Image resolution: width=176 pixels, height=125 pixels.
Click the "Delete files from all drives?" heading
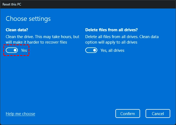[x=112, y=30]
